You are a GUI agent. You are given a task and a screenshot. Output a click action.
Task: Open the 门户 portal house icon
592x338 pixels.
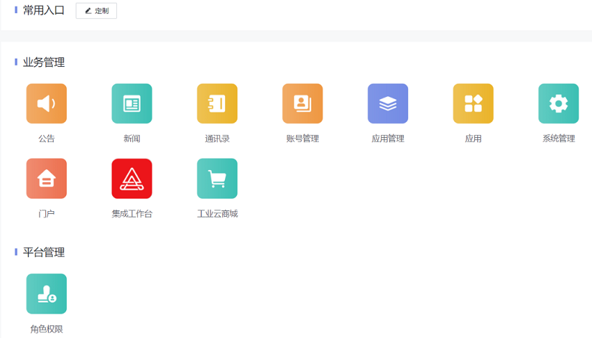(47, 178)
